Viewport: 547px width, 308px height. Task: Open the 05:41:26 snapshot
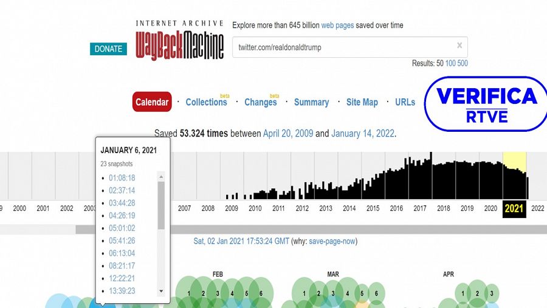pyautogui.click(x=122, y=241)
